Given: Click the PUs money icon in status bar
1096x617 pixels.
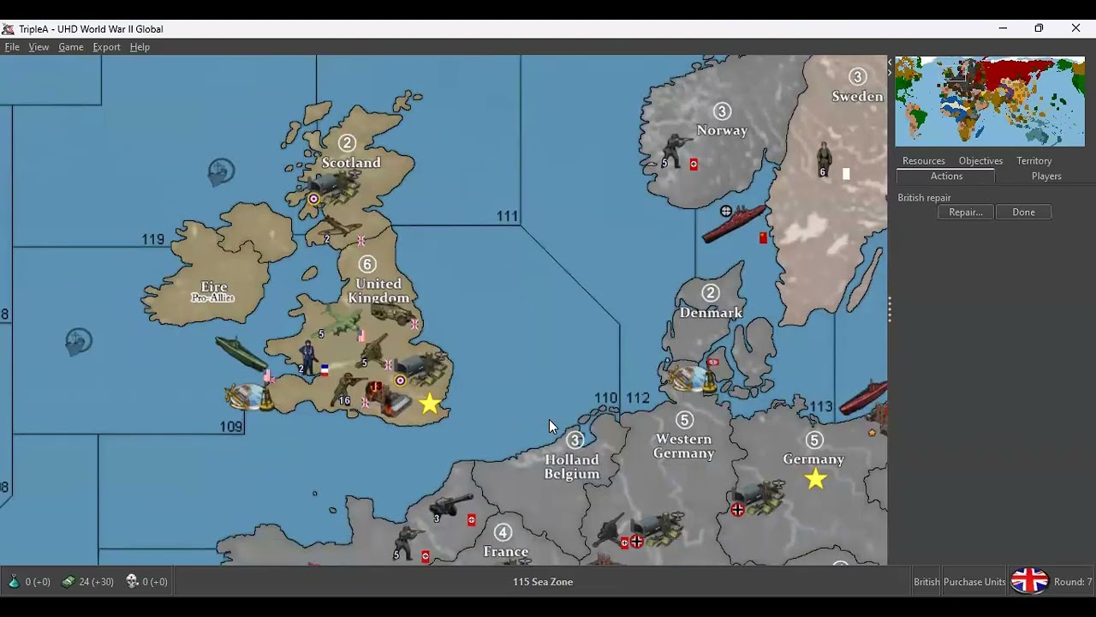Looking at the screenshot, I should [68, 581].
